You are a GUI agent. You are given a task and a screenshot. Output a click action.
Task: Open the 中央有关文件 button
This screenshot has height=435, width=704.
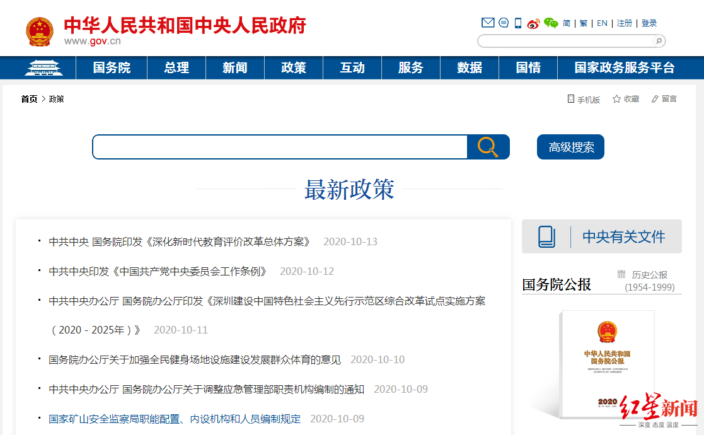(601, 236)
